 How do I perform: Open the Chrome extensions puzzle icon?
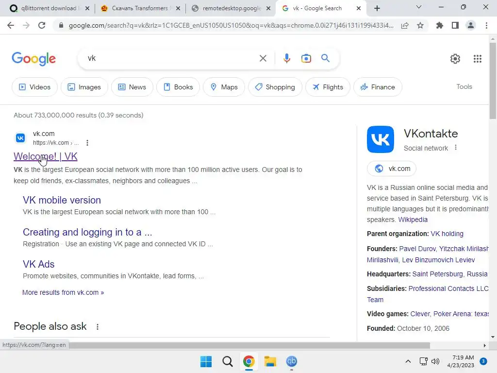pos(440,25)
